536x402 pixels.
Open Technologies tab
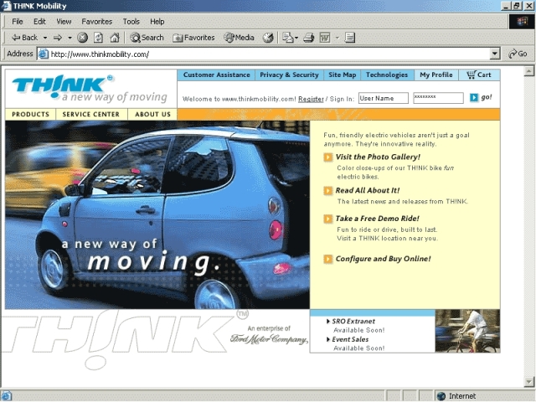pyautogui.click(x=387, y=75)
